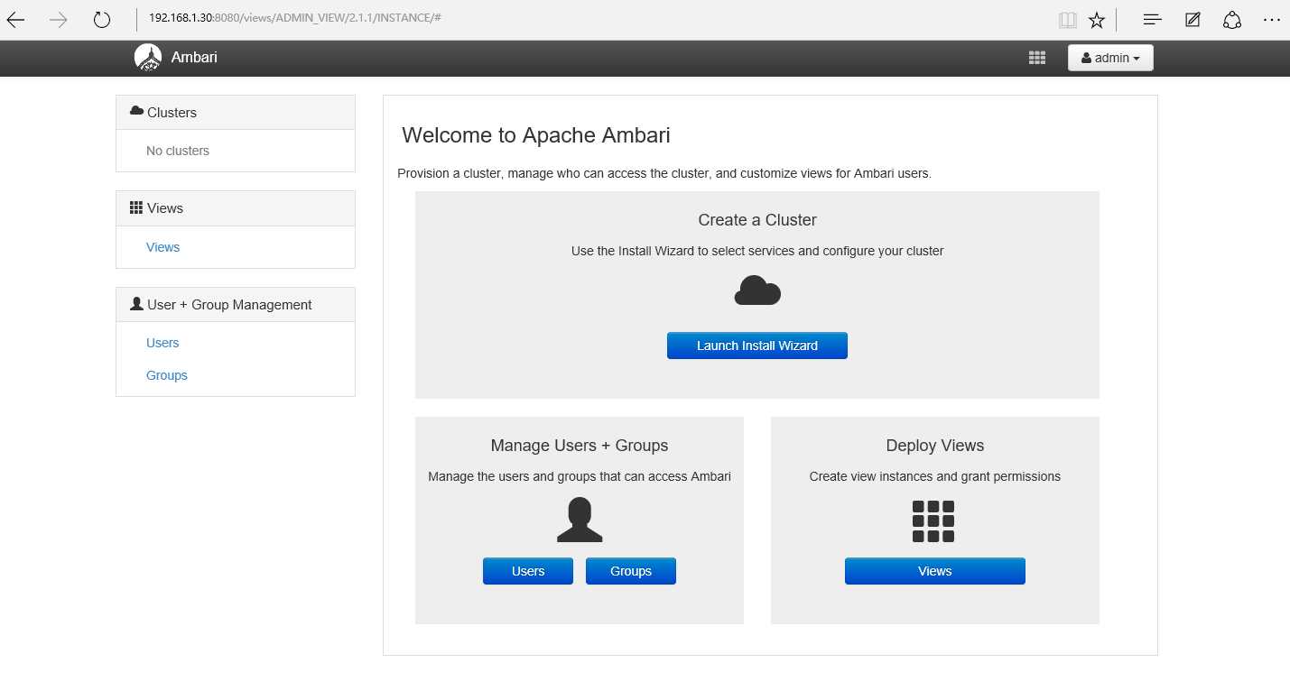Click the 'Manage Users + Groups' title
This screenshot has height=691, width=1290.
tap(580, 446)
